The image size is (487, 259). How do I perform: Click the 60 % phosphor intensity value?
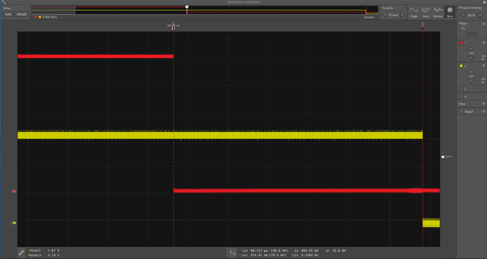click(471, 16)
